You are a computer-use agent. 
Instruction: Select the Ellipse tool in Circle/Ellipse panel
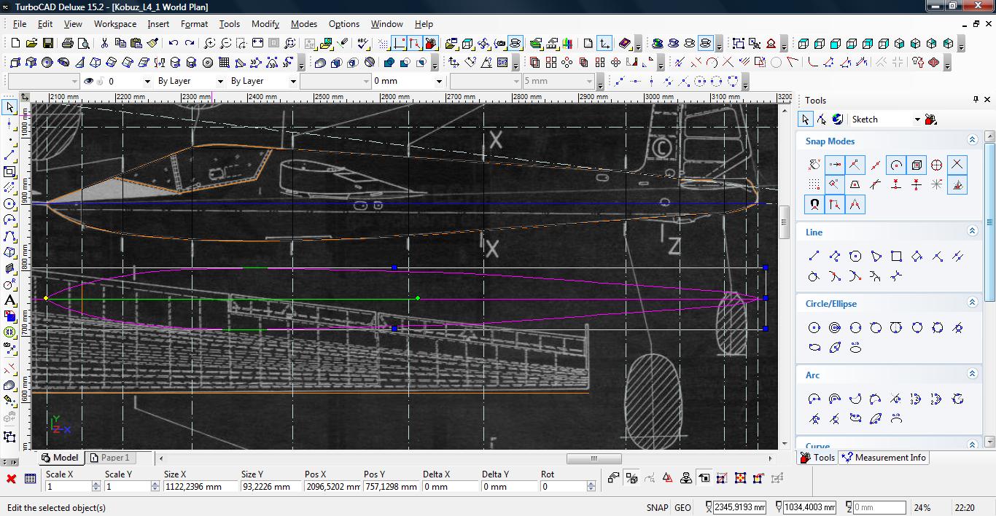click(x=814, y=348)
